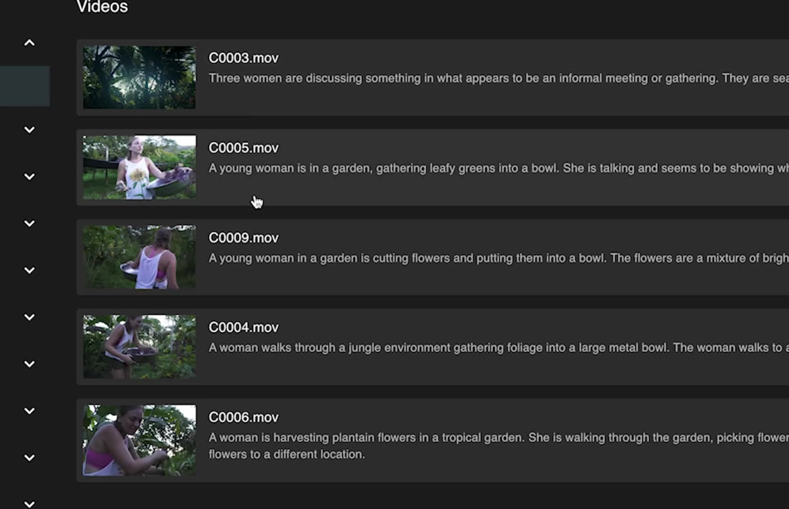Click the file name C0005.mov
Image resolution: width=789 pixels, height=509 pixels.
(243, 148)
